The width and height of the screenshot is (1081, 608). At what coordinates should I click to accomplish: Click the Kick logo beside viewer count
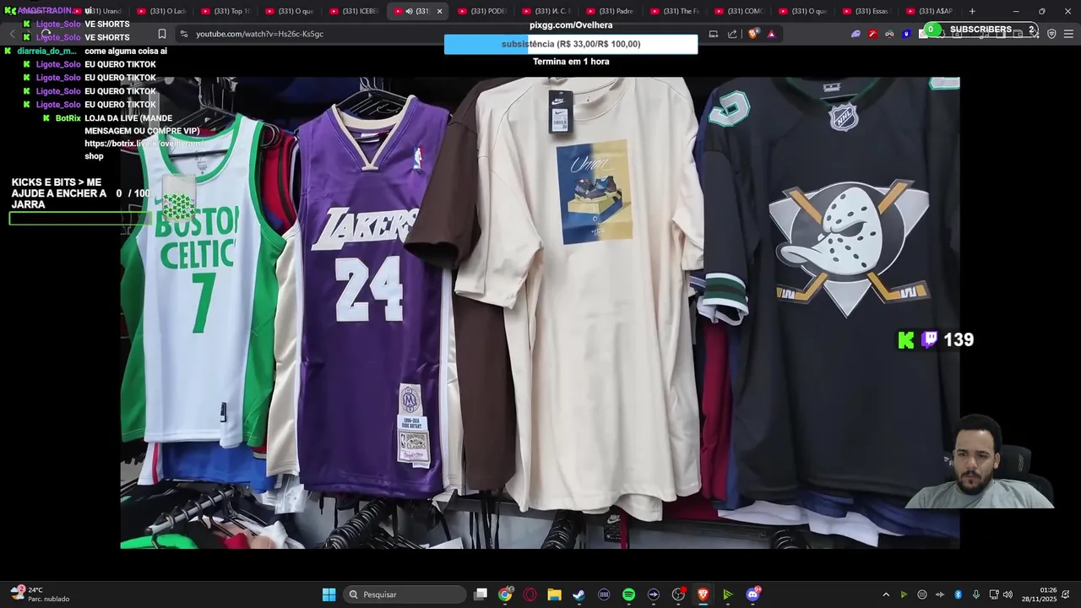click(x=906, y=339)
